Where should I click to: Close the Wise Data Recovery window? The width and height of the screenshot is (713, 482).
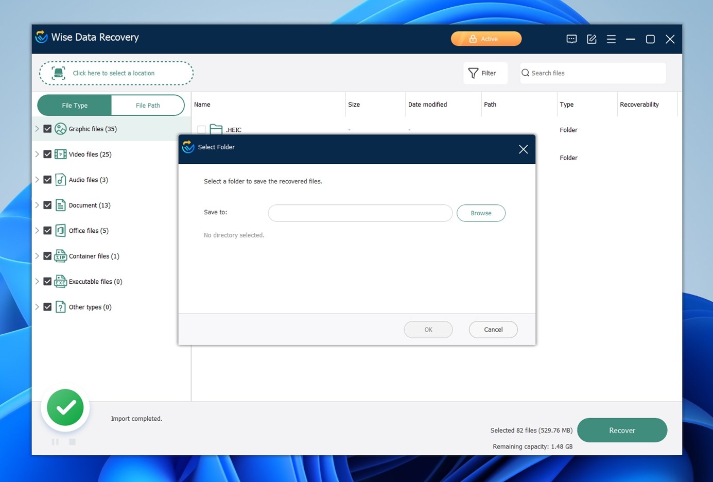pyautogui.click(x=670, y=39)
